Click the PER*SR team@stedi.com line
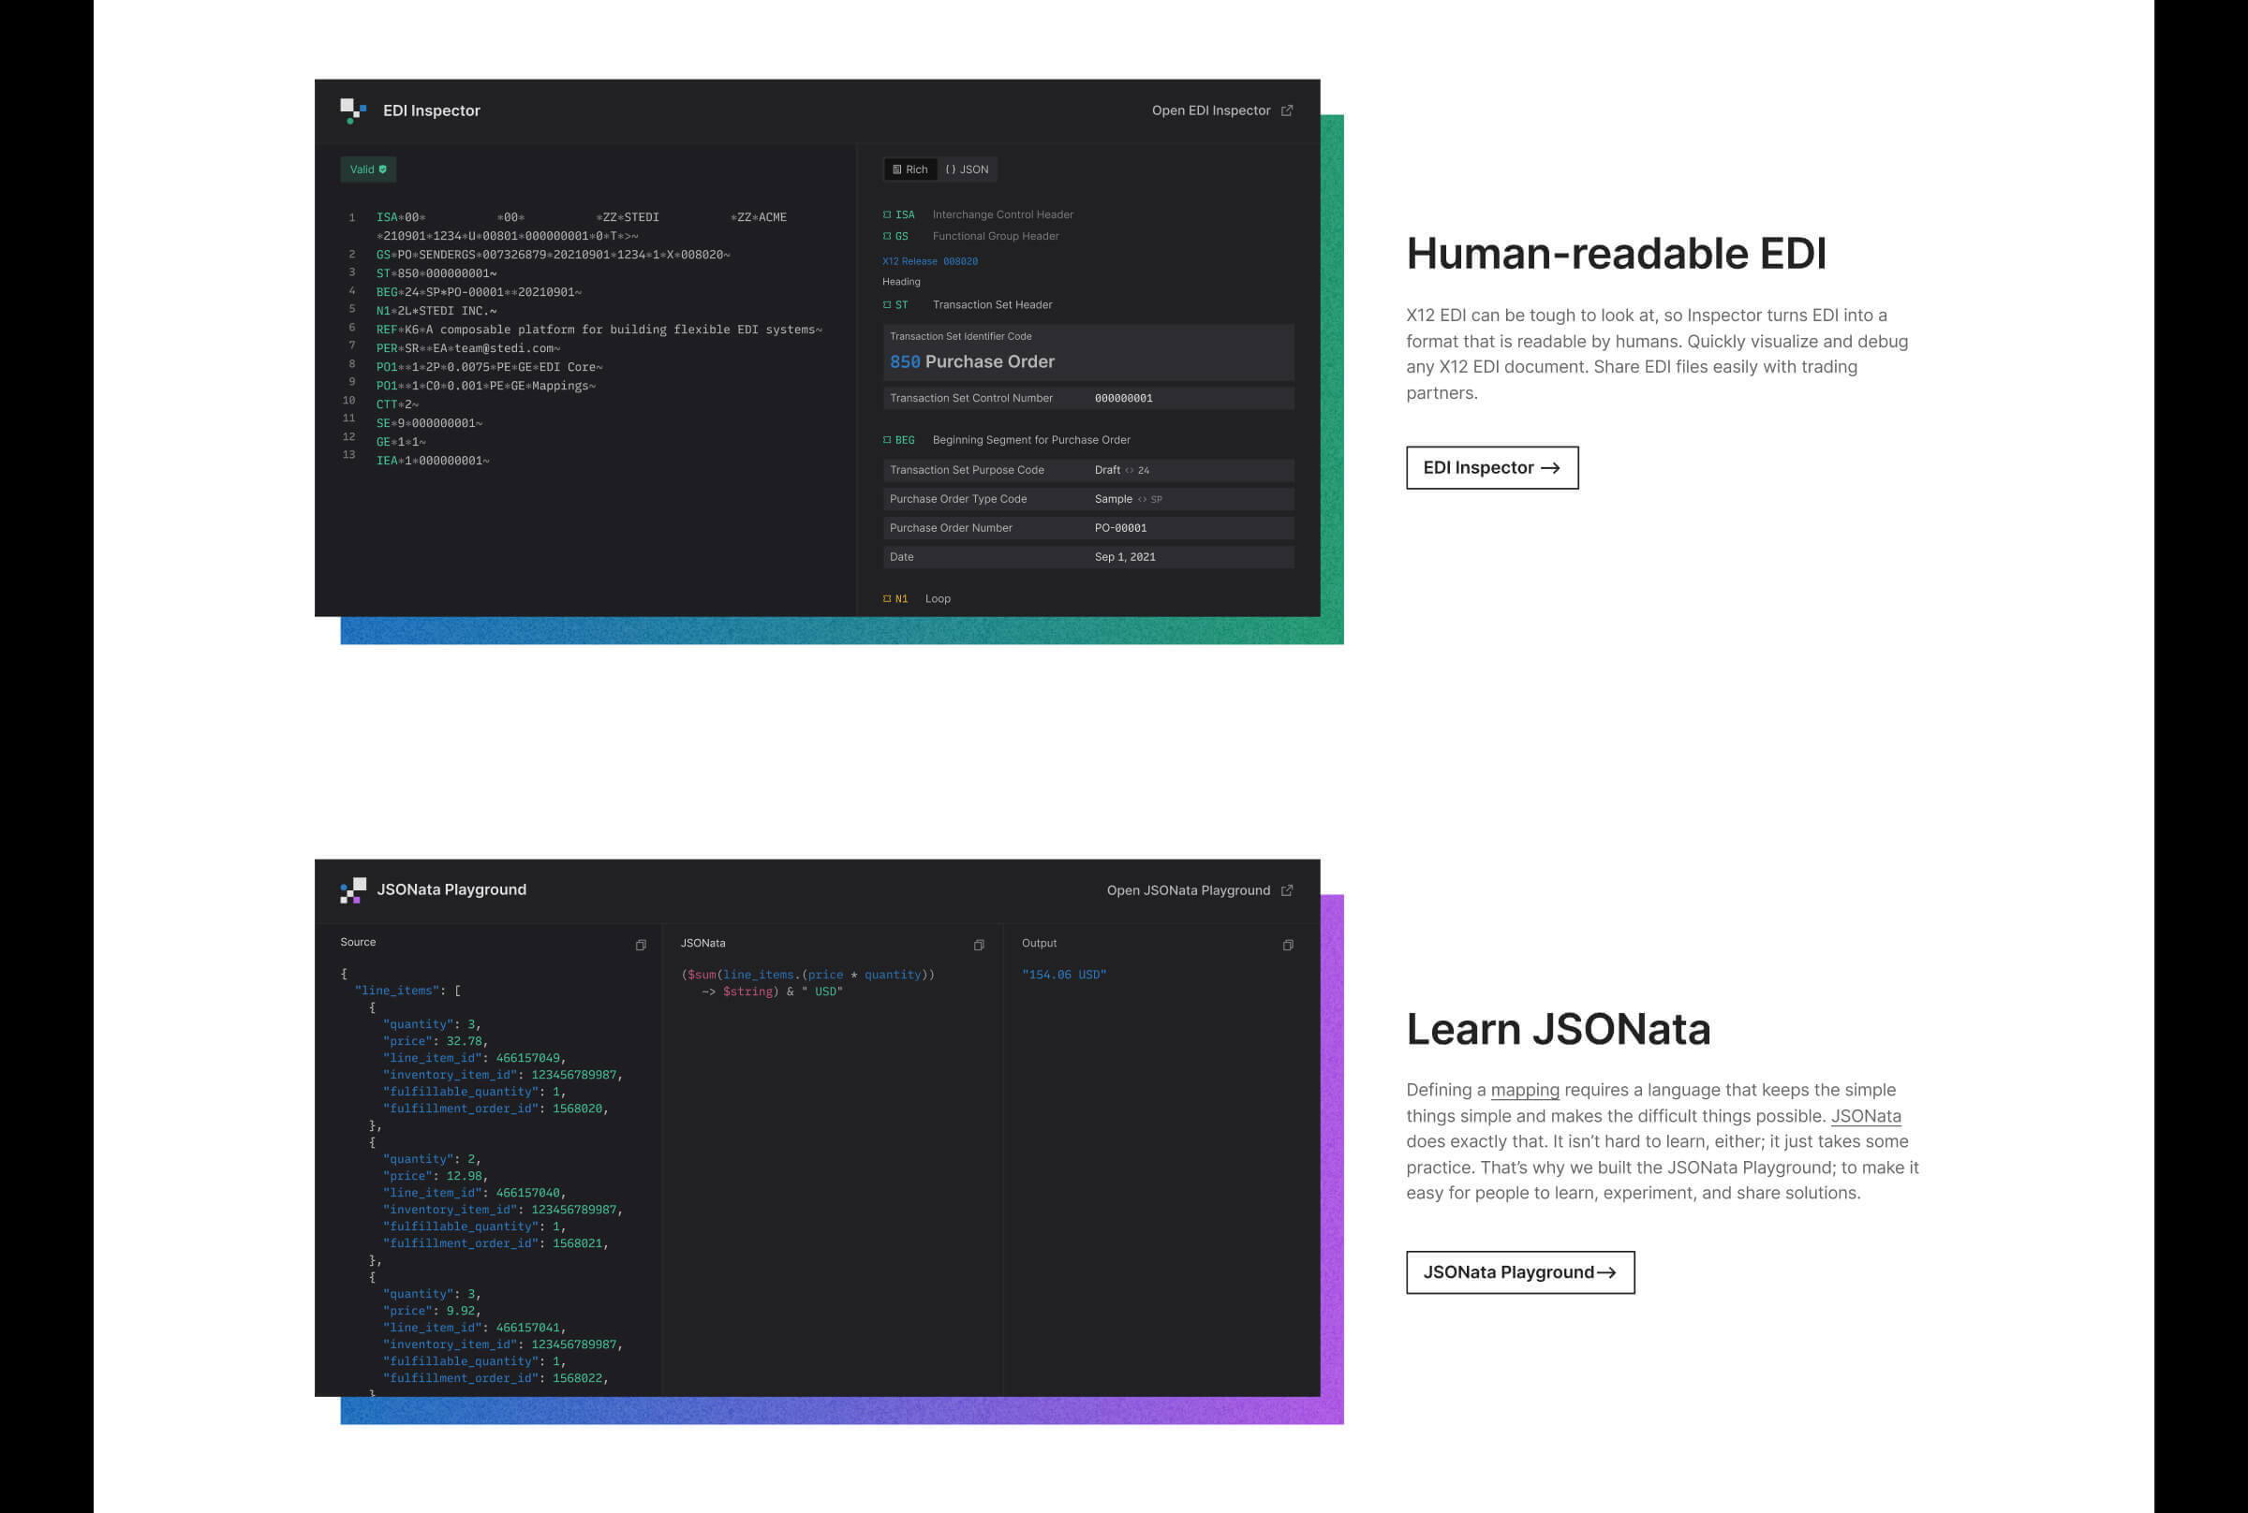Viewport: 2248px width, 1513px height. pos(468,348)
